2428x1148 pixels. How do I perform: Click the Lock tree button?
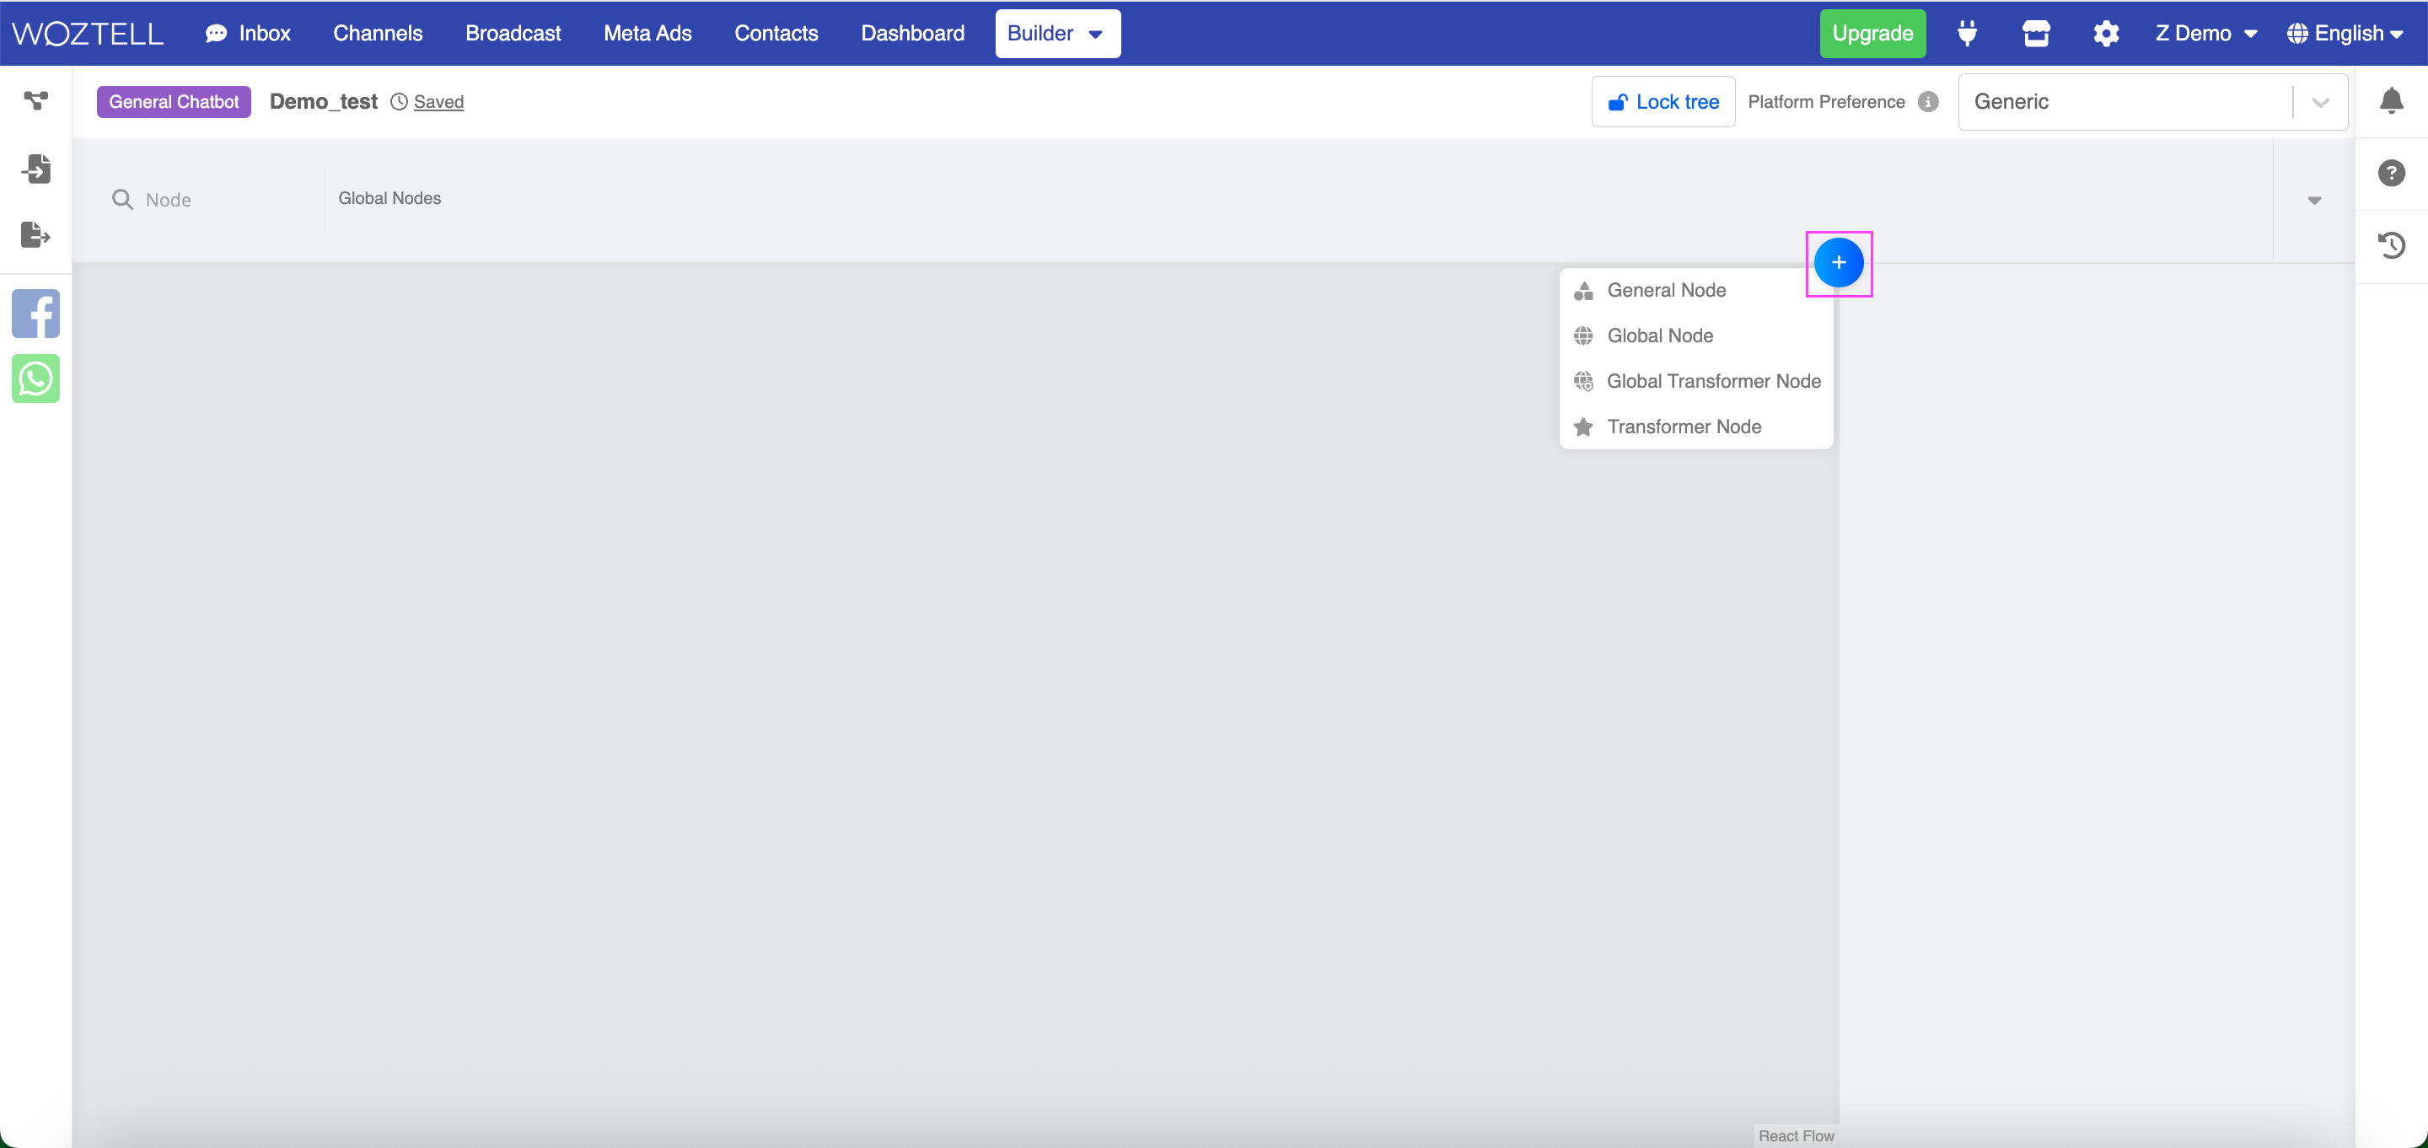pos(1663,102)
